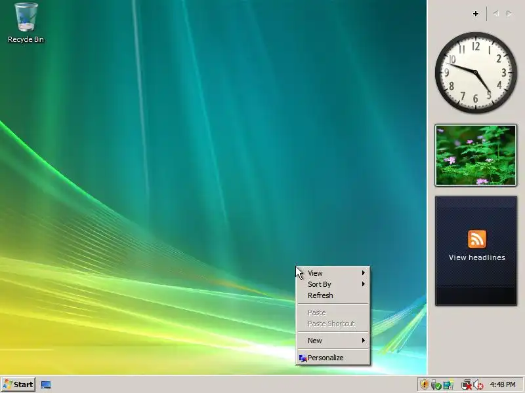The width and height of the screenshot is (525, 393).
Task: Click the sidebar next page arrow
Action: click(509, 14)
